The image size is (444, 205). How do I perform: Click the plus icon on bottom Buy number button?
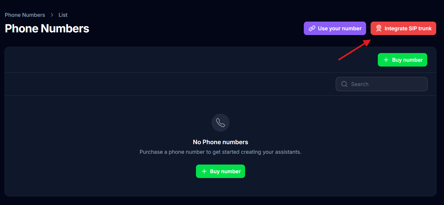tap(204, 171)
